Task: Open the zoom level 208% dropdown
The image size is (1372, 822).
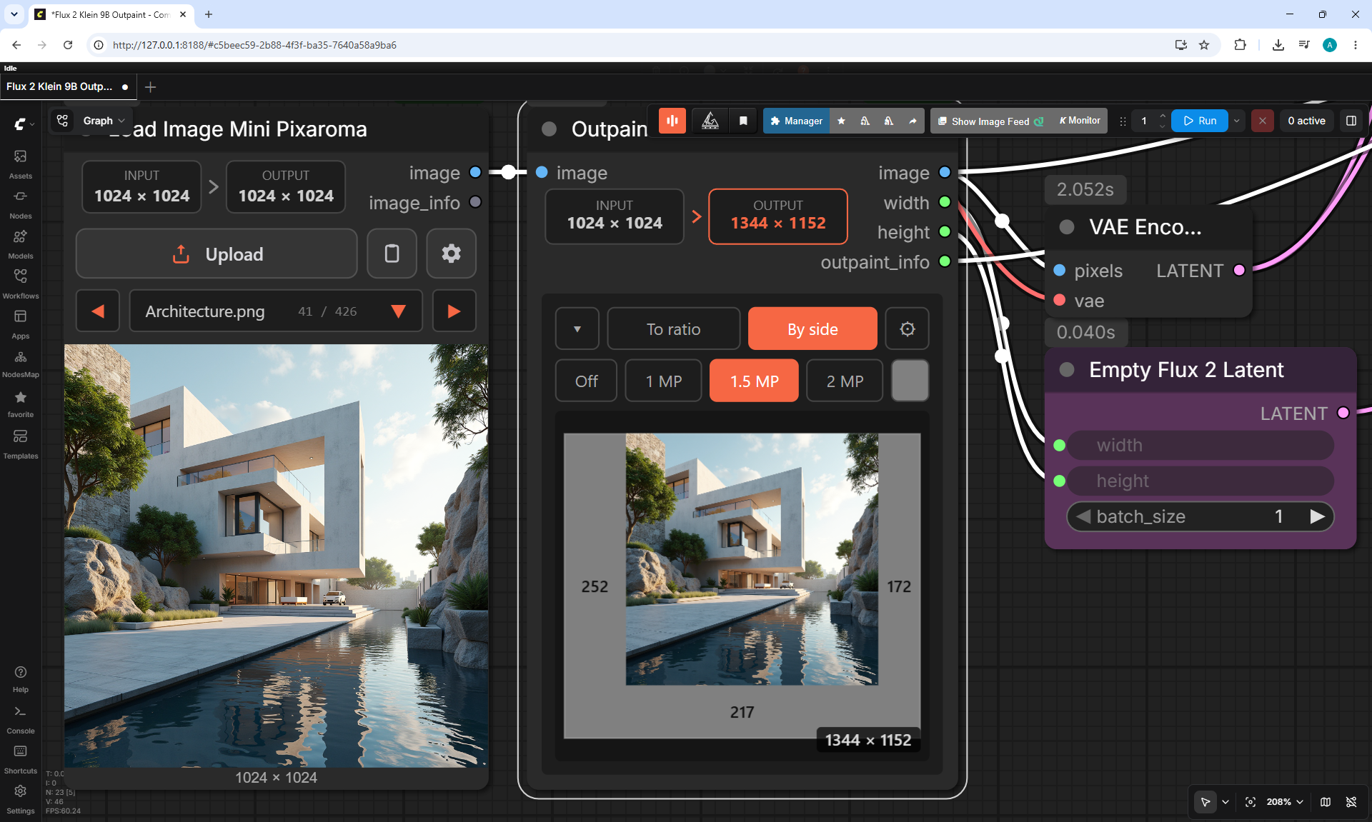Action: point(1285,802)
